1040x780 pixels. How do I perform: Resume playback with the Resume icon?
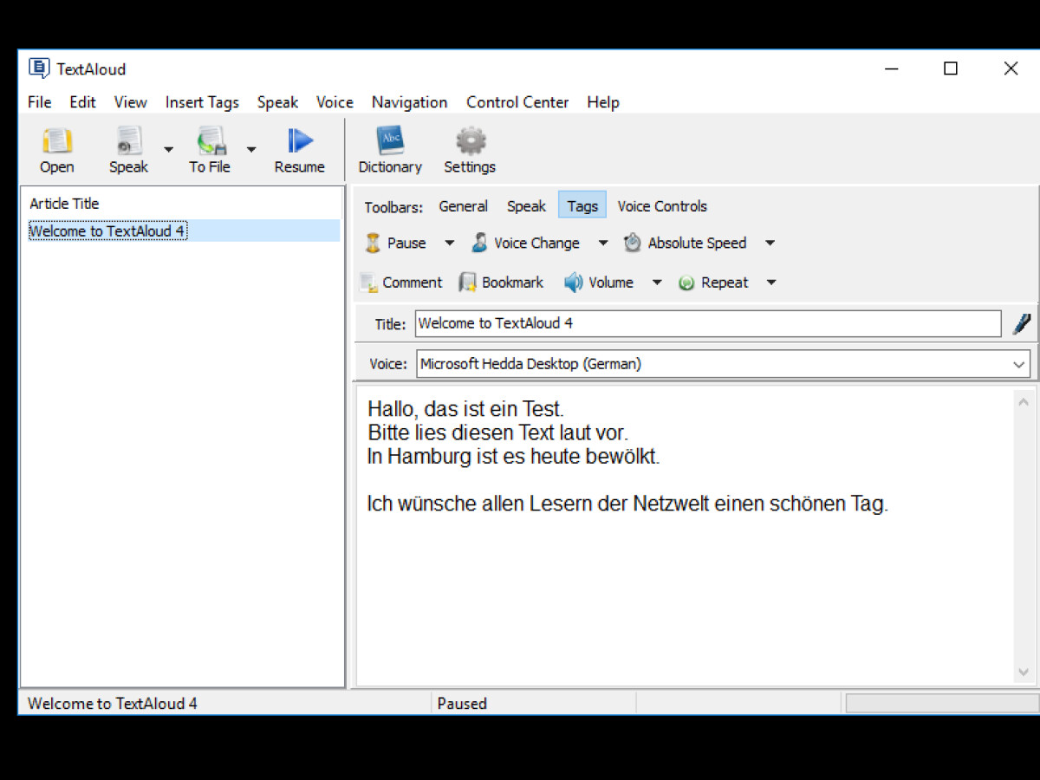[x=299, y=149]
